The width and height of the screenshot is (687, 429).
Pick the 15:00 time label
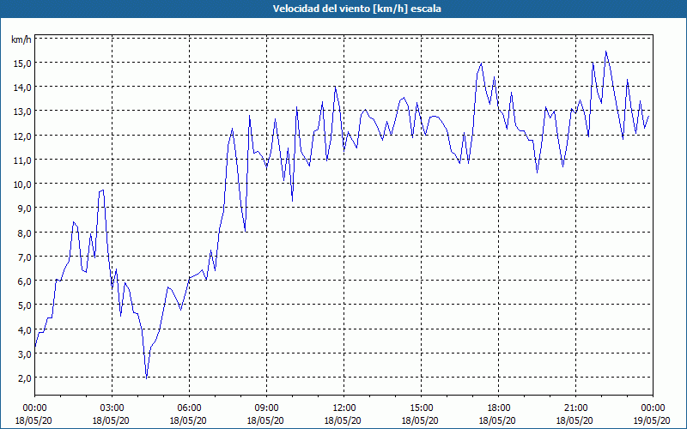pyautogui.click(x=421, y=408)
